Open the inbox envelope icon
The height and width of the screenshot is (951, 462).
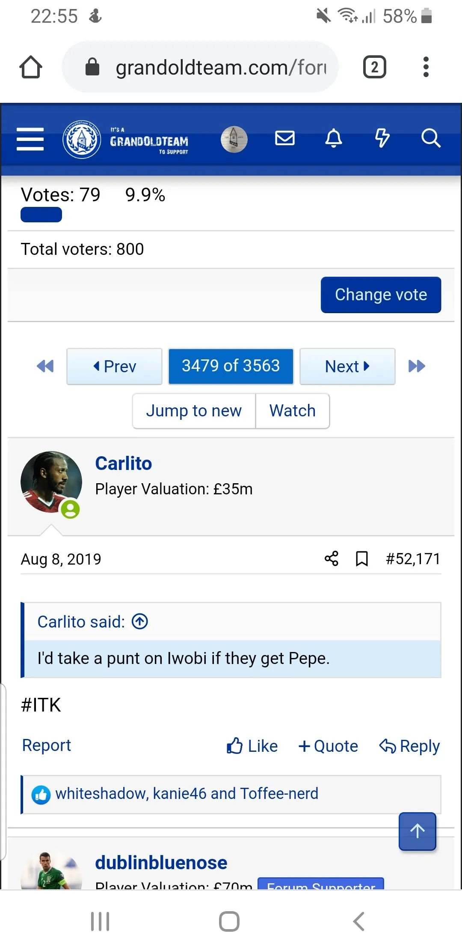coord(284,138)
